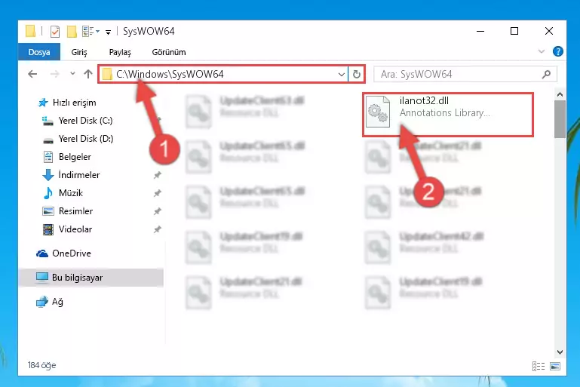Open recent locations dropdown
This screenshot has width=580, height=387.
click(x=72, y=74)
